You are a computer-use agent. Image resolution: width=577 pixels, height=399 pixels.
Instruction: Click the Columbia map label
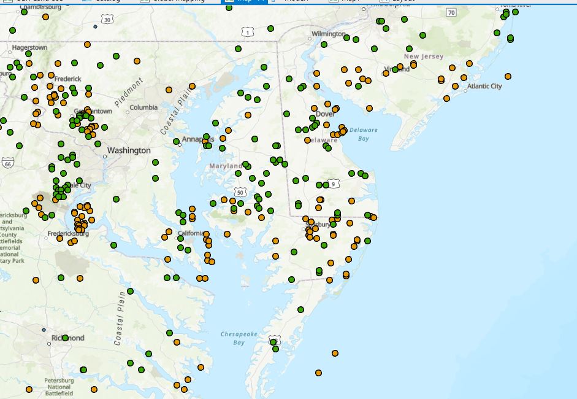(x=143, y=107)
